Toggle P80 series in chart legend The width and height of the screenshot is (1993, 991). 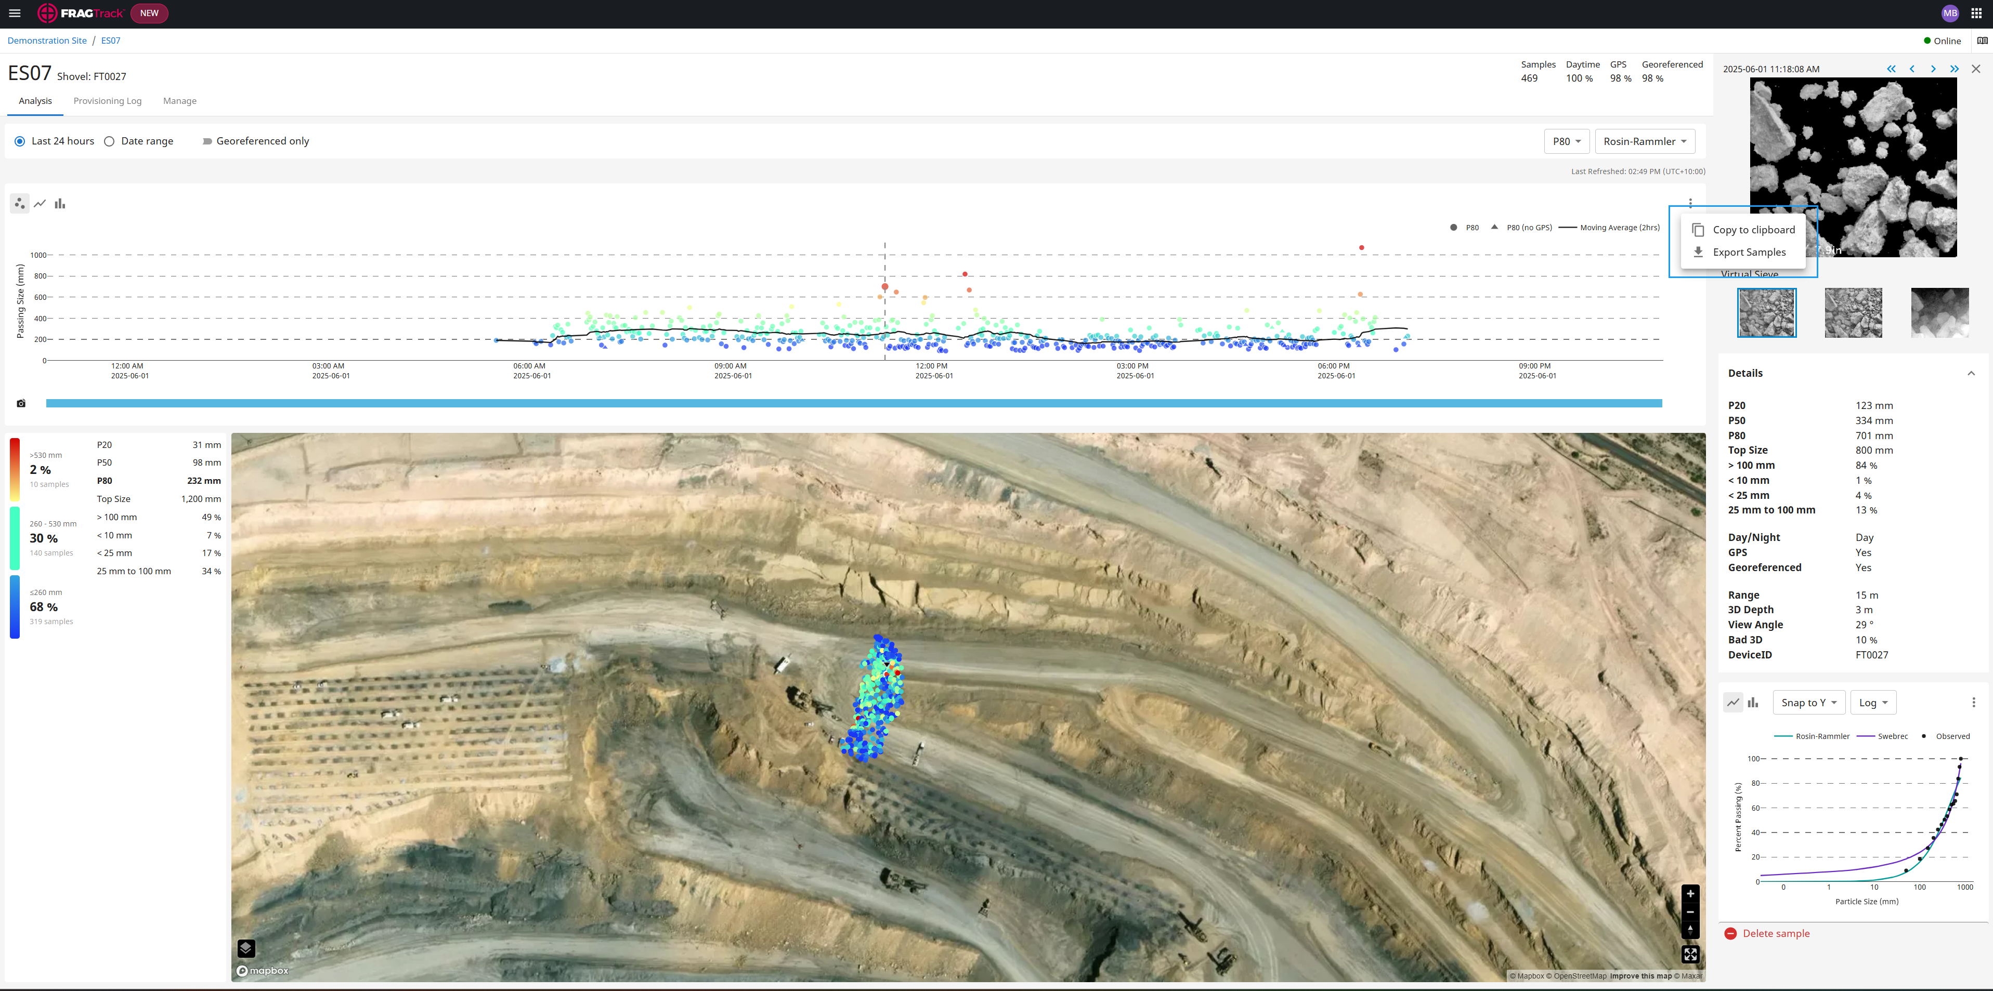point(1464,228)
